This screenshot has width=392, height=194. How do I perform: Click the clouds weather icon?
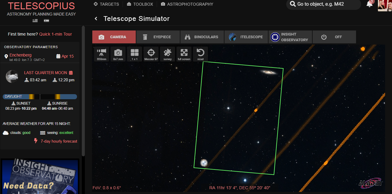click(x=6, y=133)
